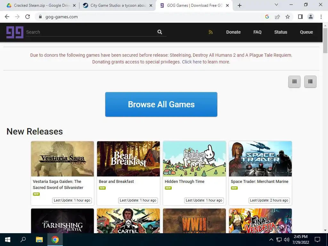
Task: Toggle Chrome side panel
Action: tap(300, 17)
